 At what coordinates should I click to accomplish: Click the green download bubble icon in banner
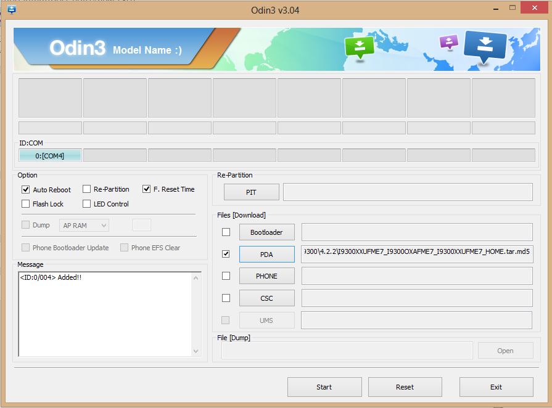coord(360,48)
